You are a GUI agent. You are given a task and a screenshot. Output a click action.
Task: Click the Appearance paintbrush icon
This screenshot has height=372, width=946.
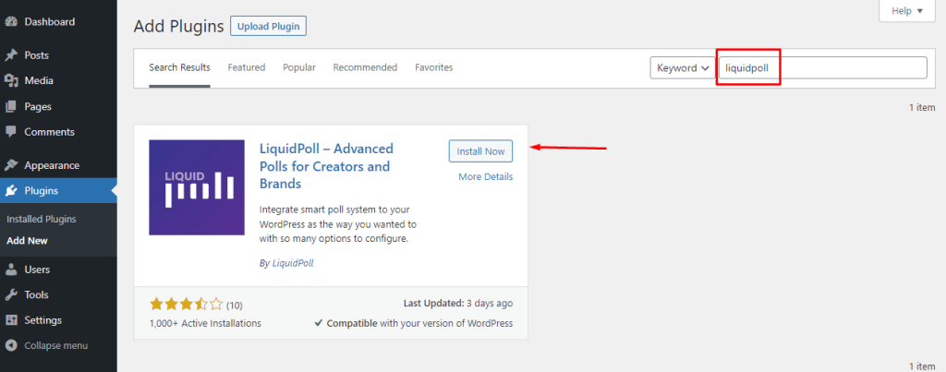pyautogui.click(x=11, y=165)
